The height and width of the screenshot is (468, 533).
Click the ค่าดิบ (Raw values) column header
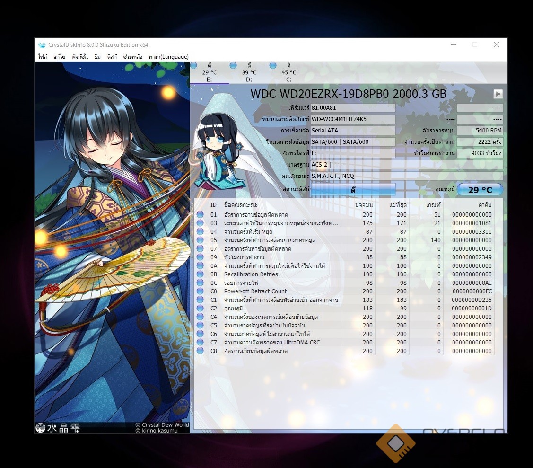469,205
